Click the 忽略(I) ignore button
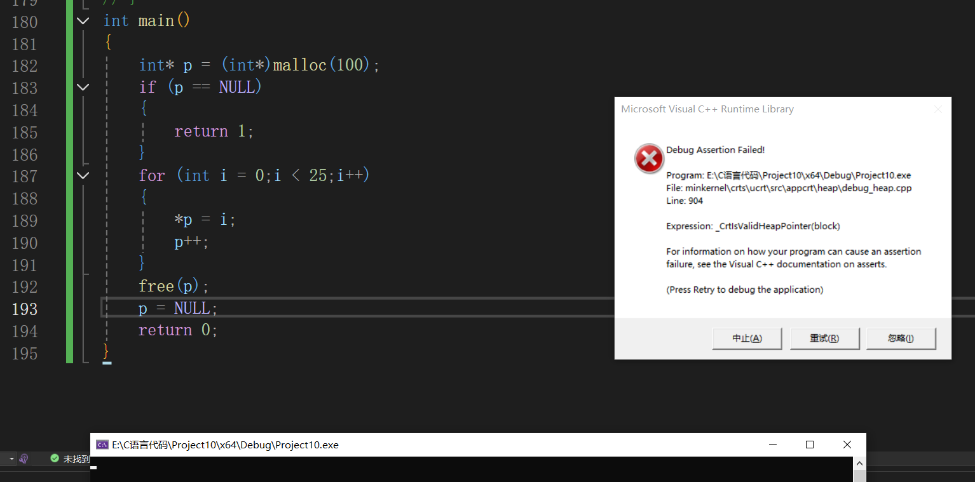This screenshot has width=975, height=482. pyautogui.click(x=901, y=338)
